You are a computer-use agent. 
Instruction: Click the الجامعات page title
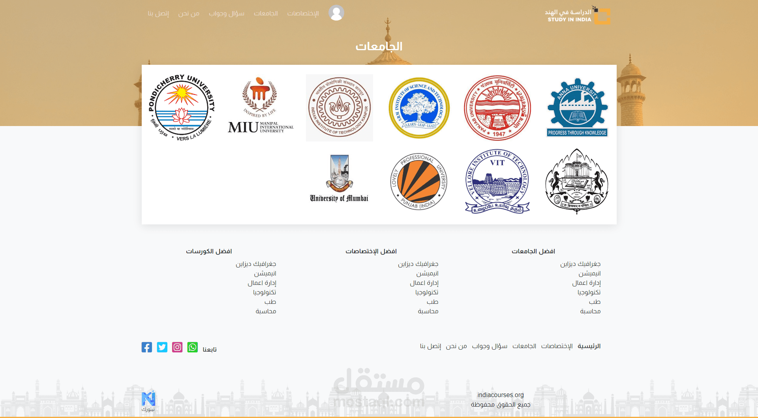tap(379, 46)
